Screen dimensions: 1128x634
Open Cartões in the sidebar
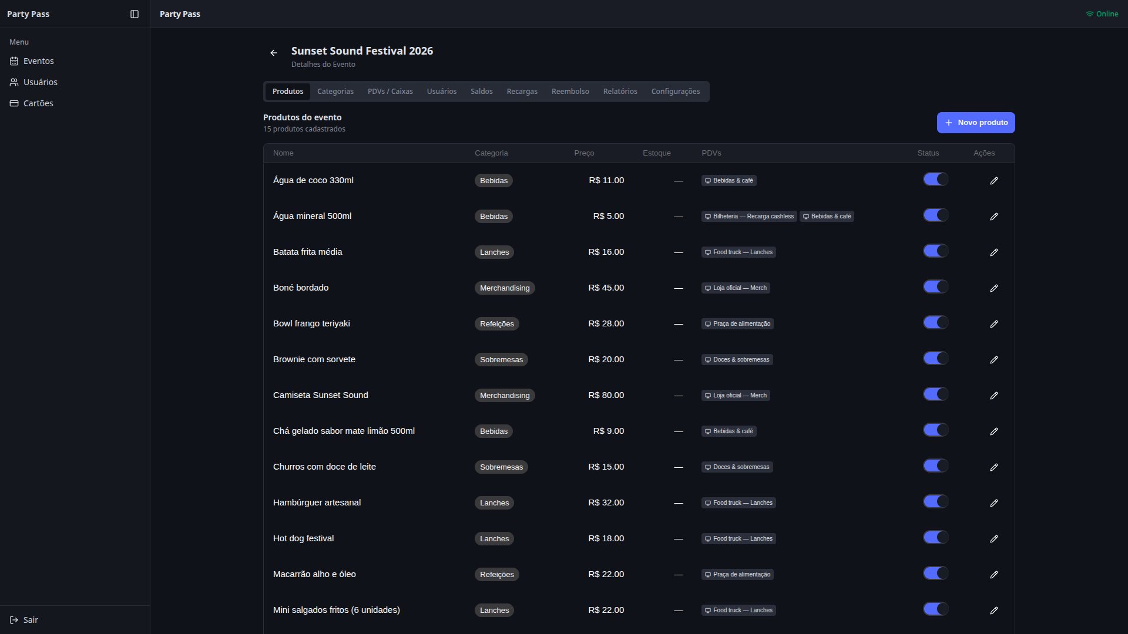[38, 103]
